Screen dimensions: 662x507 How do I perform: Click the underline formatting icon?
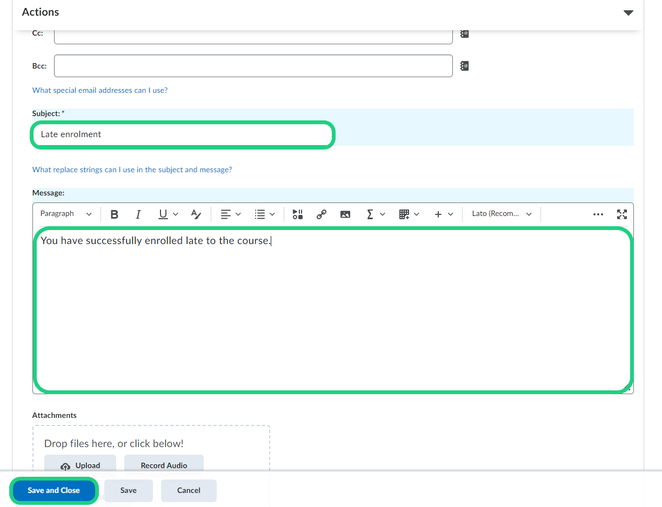click(163, 214)
